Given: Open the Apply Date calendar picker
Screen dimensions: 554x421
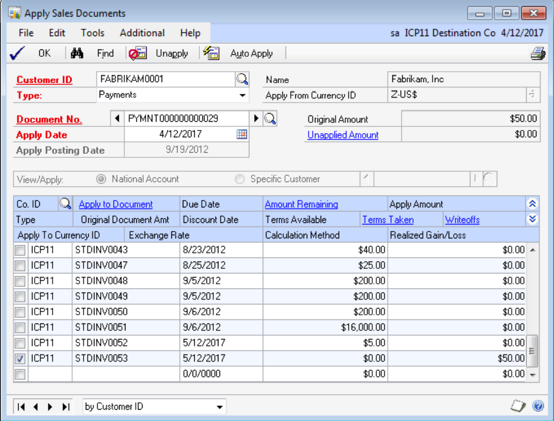Looking at the screenshot, I should click(x=242, y=134).
